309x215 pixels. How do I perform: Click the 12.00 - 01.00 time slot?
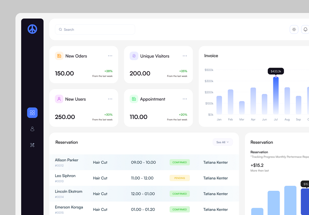143,194
